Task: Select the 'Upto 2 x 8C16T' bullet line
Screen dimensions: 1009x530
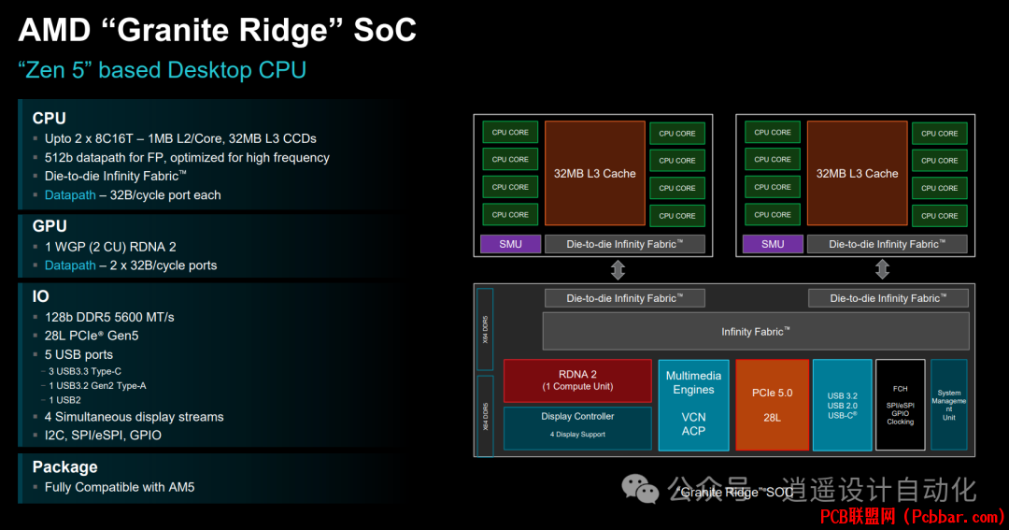Action: coord(180,138)
